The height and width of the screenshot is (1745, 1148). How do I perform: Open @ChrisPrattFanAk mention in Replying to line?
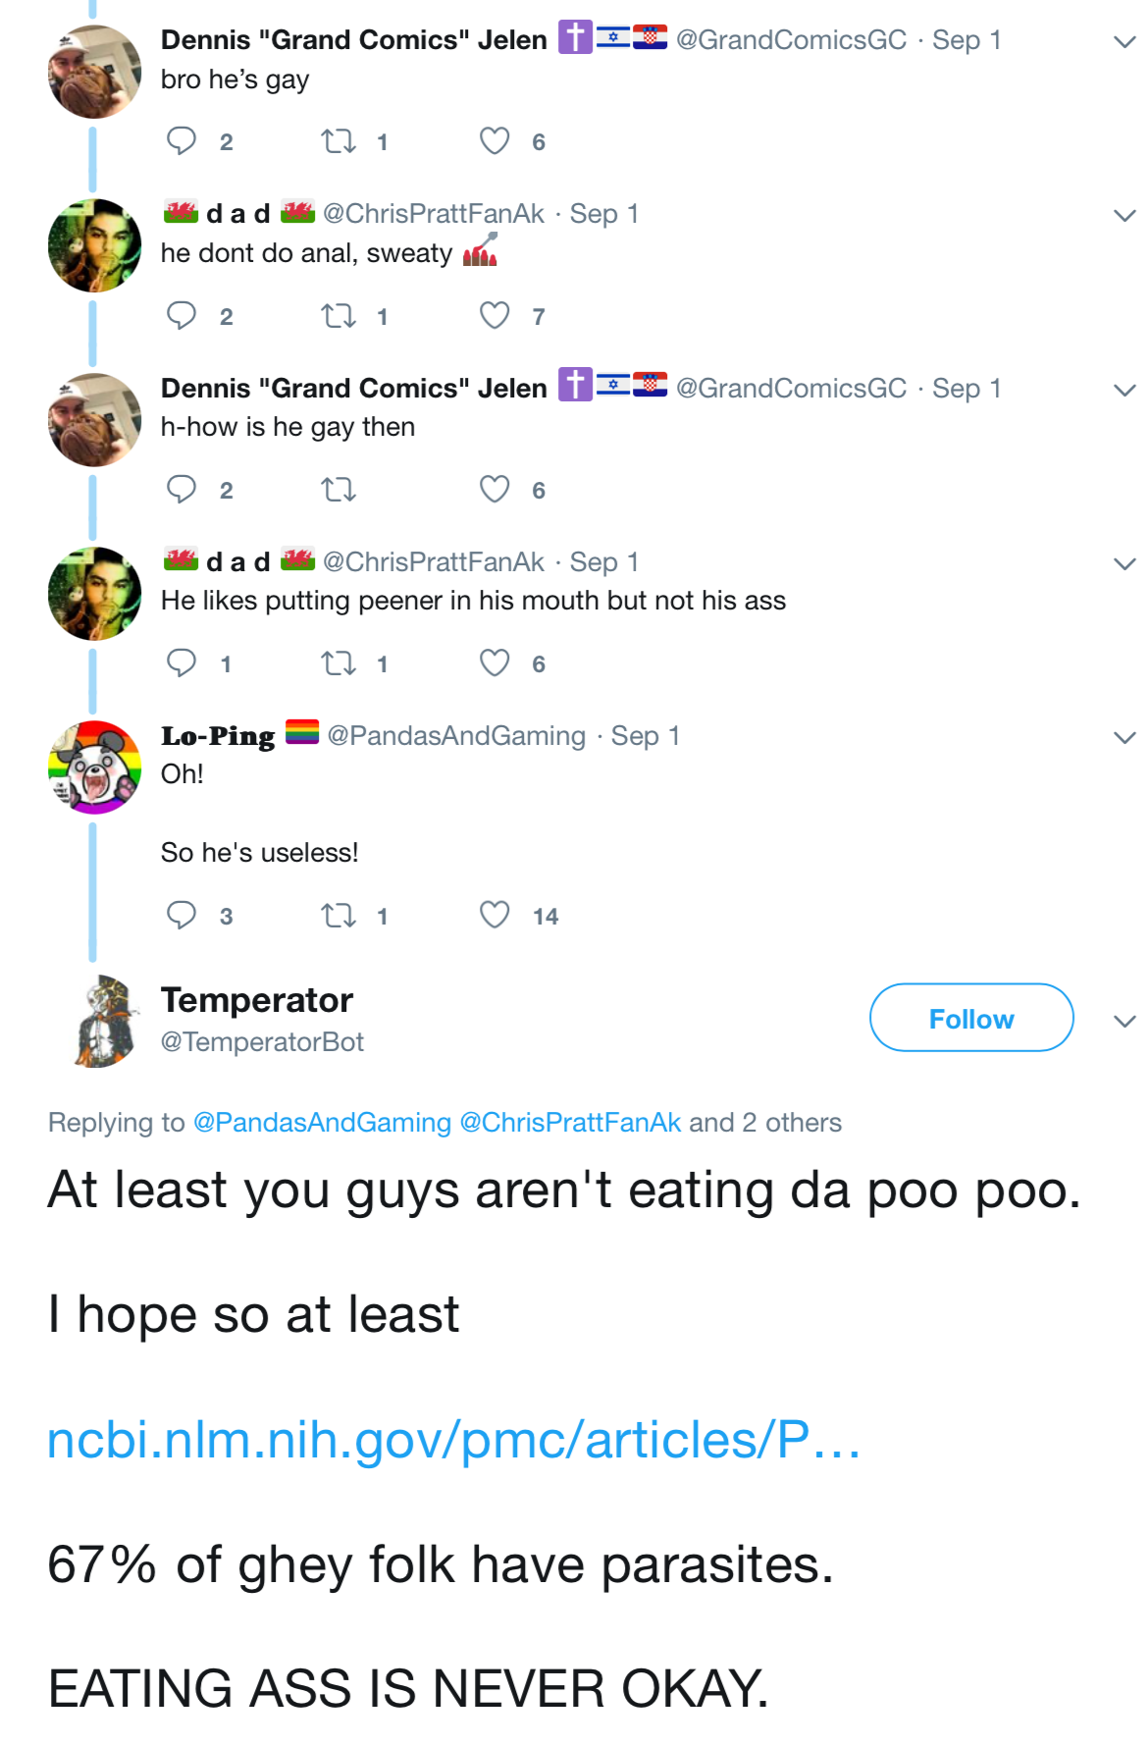(570, 1122)
